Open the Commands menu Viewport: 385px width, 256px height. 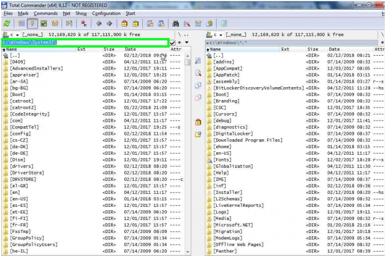point(45,14)
